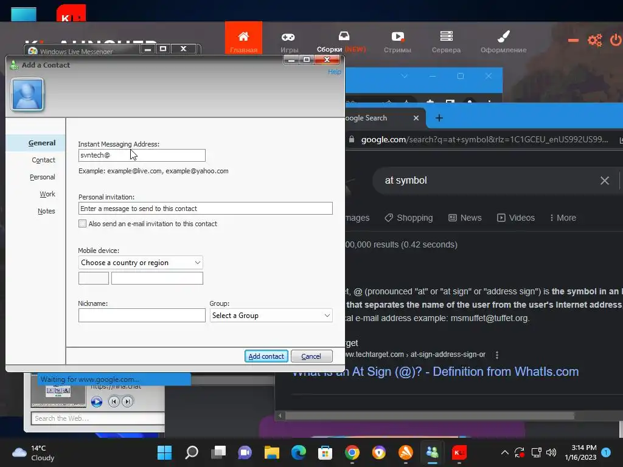623x467 pixels.
Task: Click the Instant Messaging Address field
Action: [142, 155]
